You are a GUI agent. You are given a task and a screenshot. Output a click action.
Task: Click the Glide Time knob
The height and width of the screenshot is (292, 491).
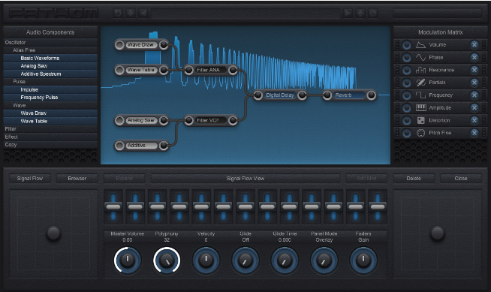[285, 260]
